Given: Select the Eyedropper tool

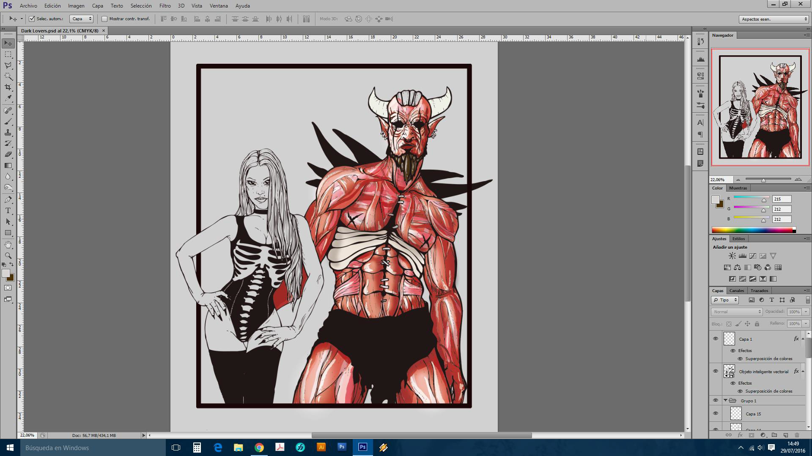Looking at the screenshot, I should pyautogui.click(x=8, y=98).
